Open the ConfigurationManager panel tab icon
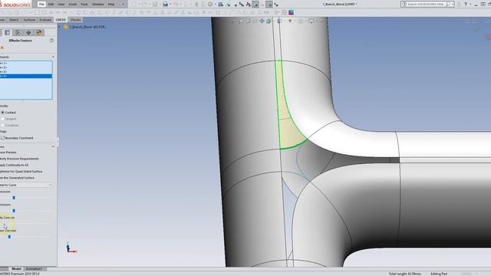 [x=18, y=32]
